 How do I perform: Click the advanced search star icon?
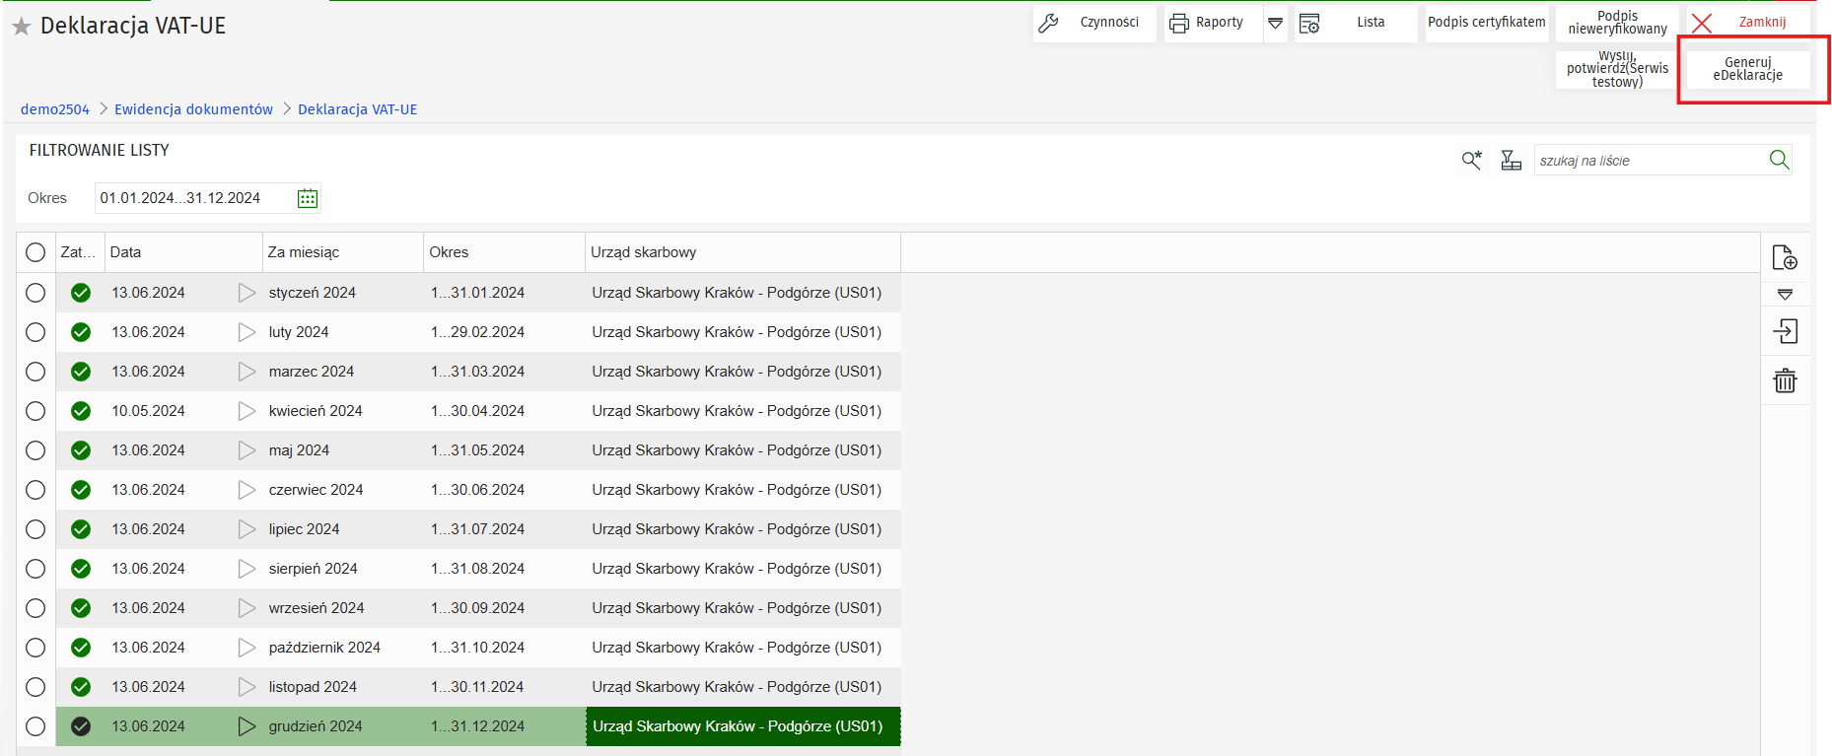pos(1471,160)
